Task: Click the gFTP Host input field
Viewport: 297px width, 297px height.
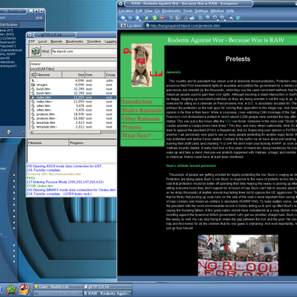Action: point(84,51)
